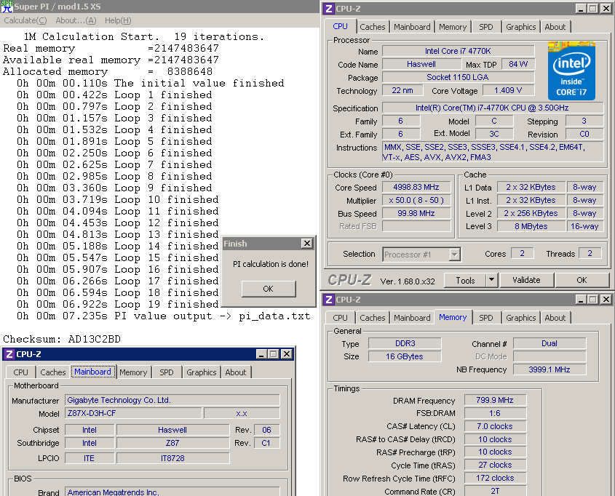This screenshot has width=615, height=496.
Task: Click the motherboard Model field Z87X-D3H-CF
Action: pyautogui.click(x=133, y=413)
